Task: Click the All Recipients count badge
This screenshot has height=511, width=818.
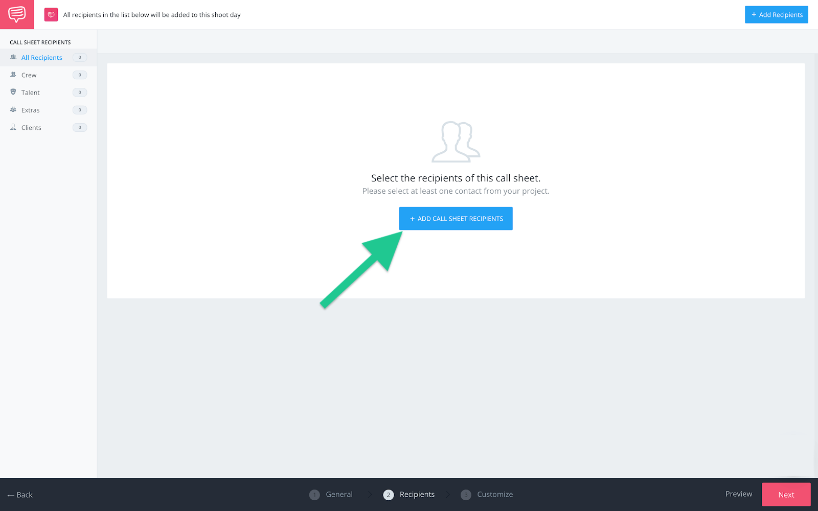Action: pyautogui.click(x=80, y=58)
